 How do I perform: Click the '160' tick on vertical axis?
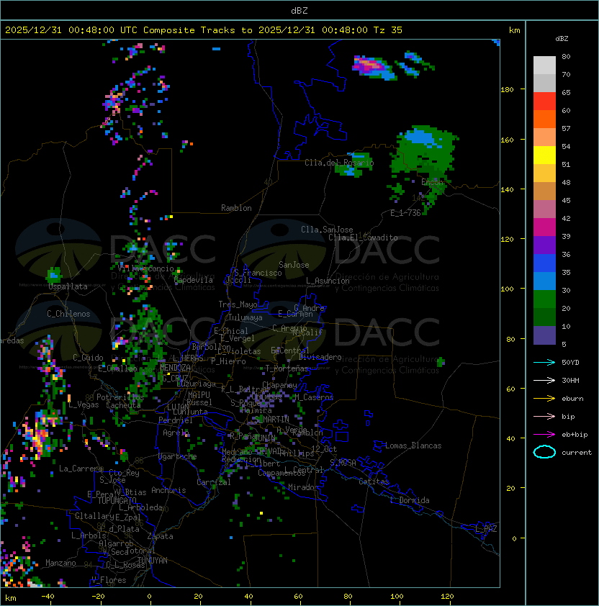point(507,140)
